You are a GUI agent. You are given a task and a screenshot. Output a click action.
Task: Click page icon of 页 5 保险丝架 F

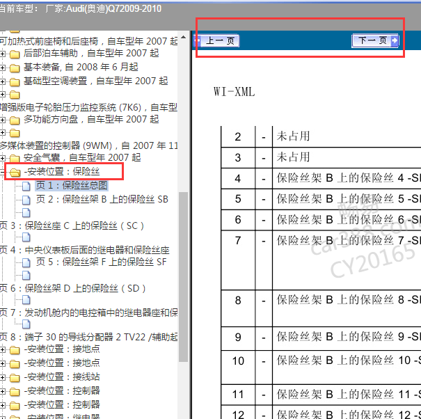point(26,262)
